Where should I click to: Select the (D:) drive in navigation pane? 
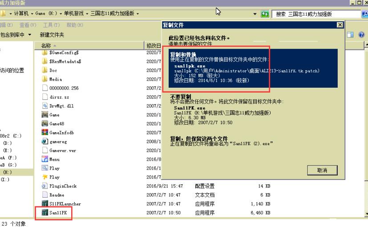[x=8, y=143]
